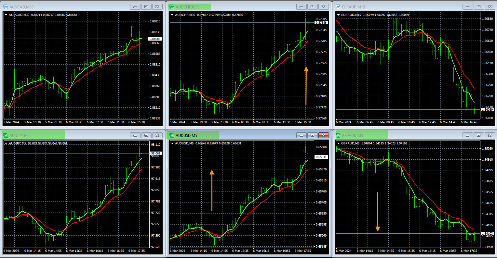This screenshot has width=497, height=258.
Task: Select the orange up arrow on AUDUSD chart
Action: (x=212, y=190)
